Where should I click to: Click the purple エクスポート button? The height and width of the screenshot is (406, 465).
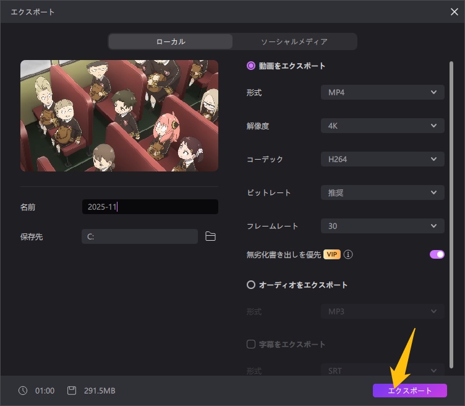tap(409, 391)
